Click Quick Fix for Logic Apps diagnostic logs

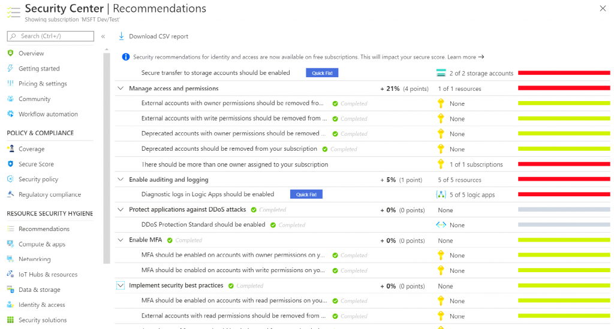coord(306,194)
